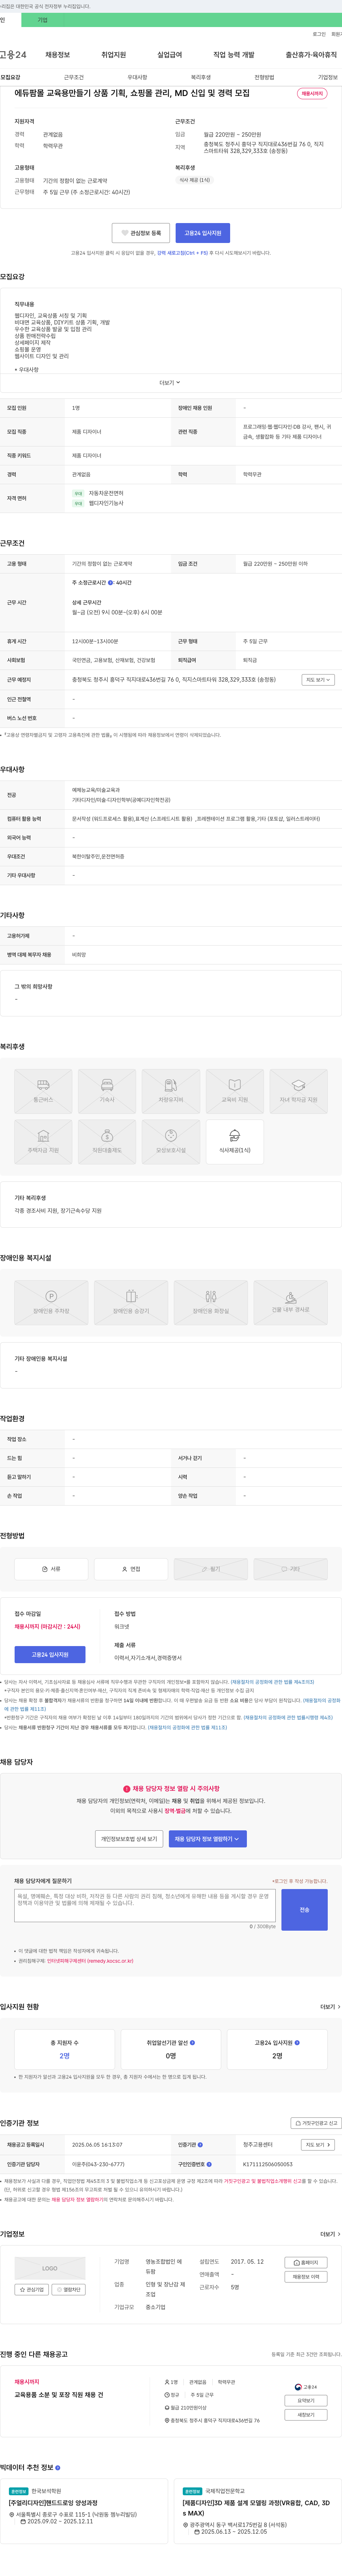Open 더보기 for 기업정보 section

(x=330, y=2234)
